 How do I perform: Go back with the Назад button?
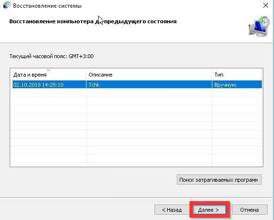(x=171, y=210)
